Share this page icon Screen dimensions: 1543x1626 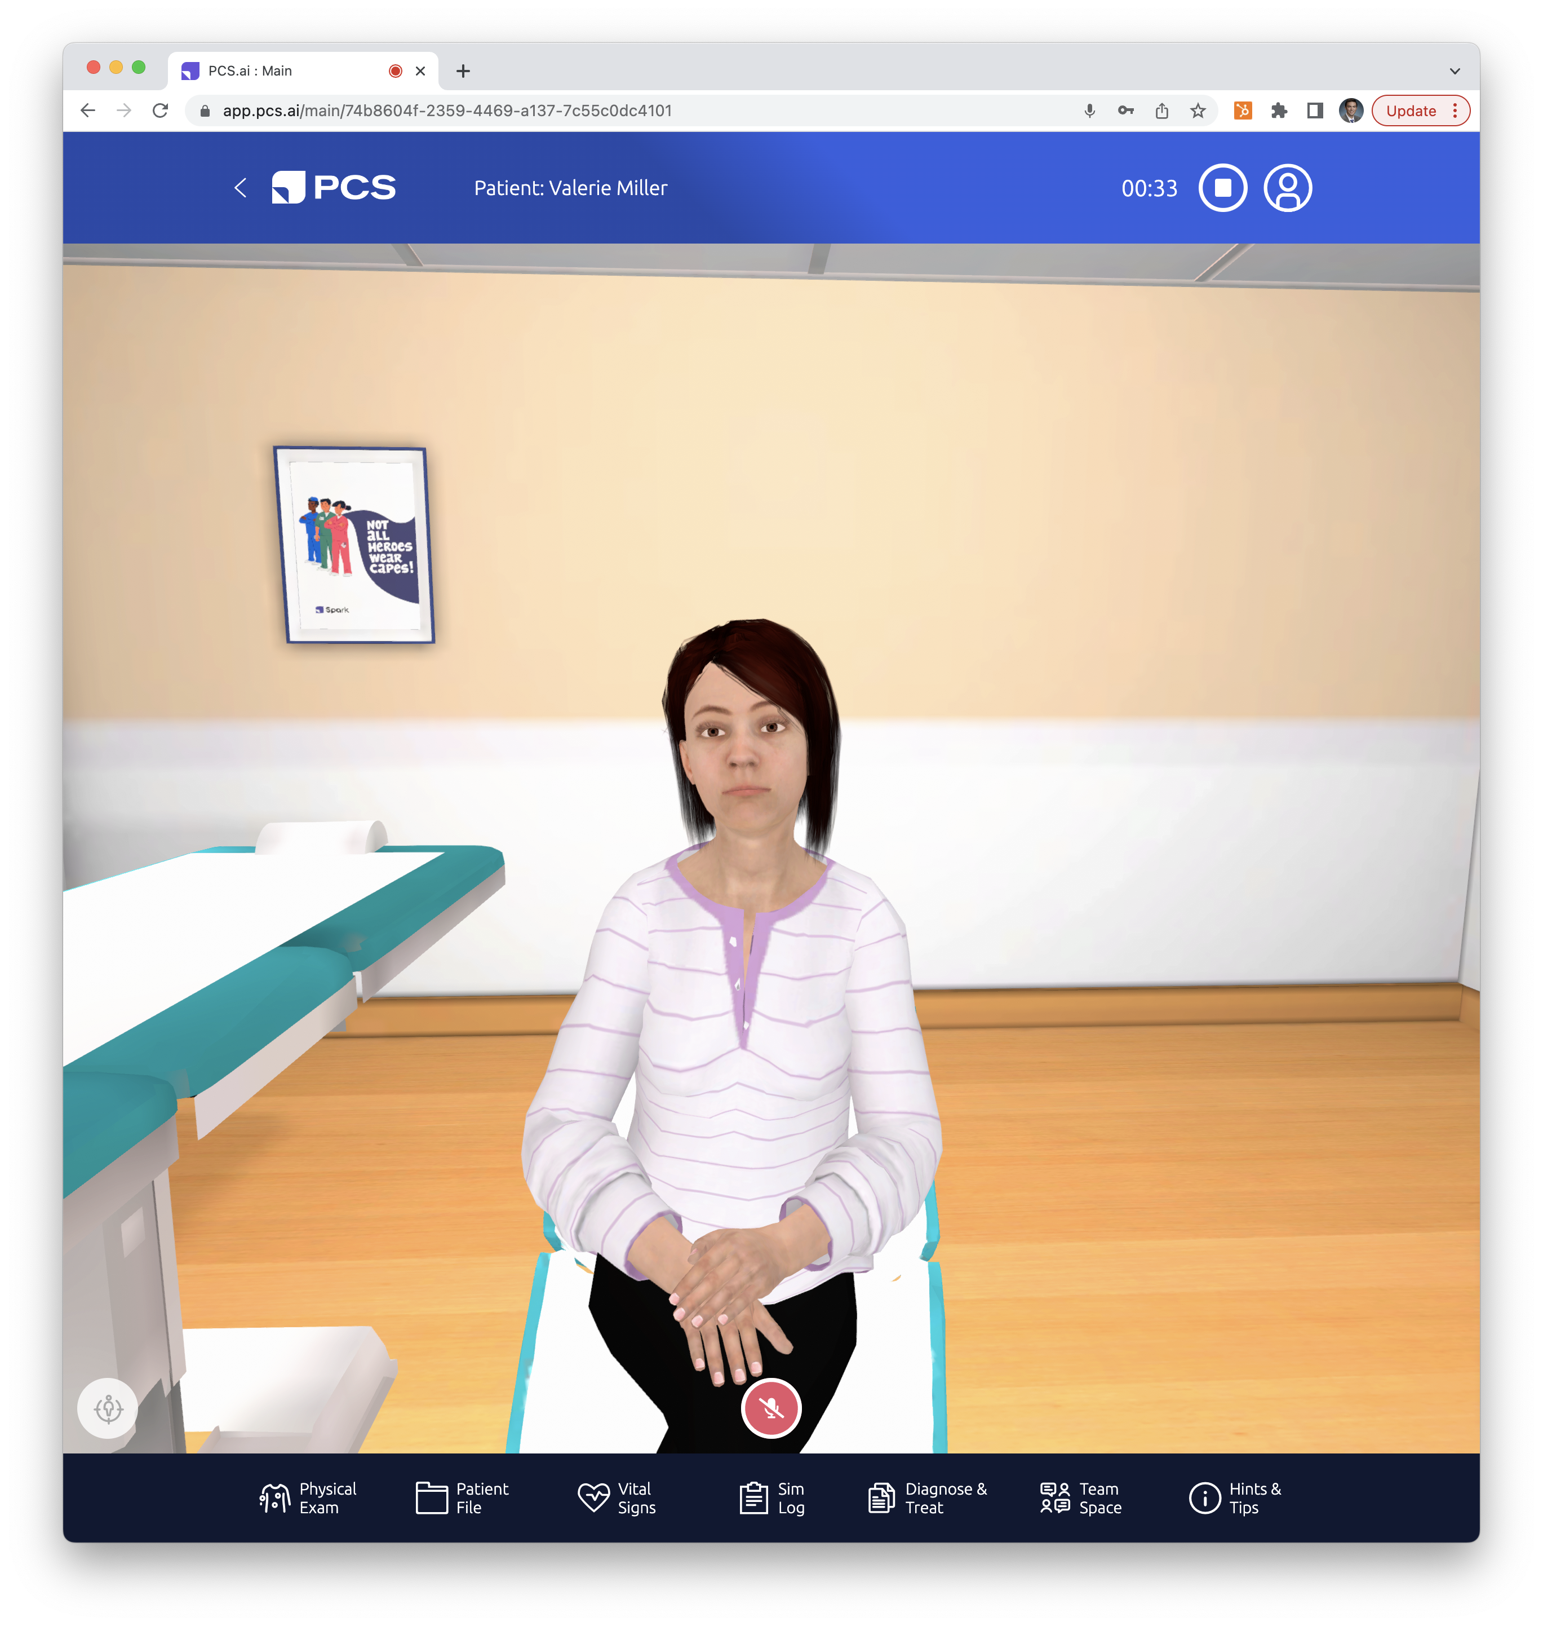[x=1161, y=111]
